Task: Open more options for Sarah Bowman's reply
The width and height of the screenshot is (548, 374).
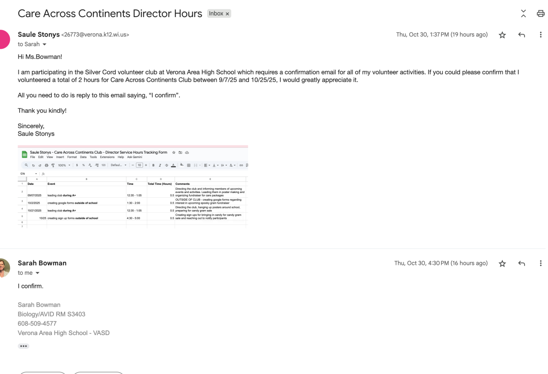Action: 540,264
